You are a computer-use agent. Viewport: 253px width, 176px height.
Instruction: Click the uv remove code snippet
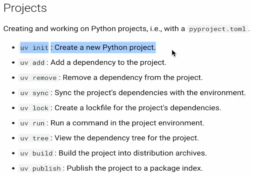[x=38, y=78]
